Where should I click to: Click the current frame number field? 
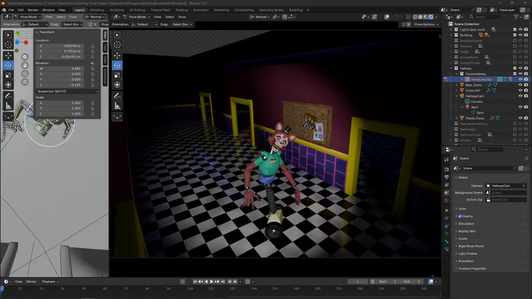point(357,281)
